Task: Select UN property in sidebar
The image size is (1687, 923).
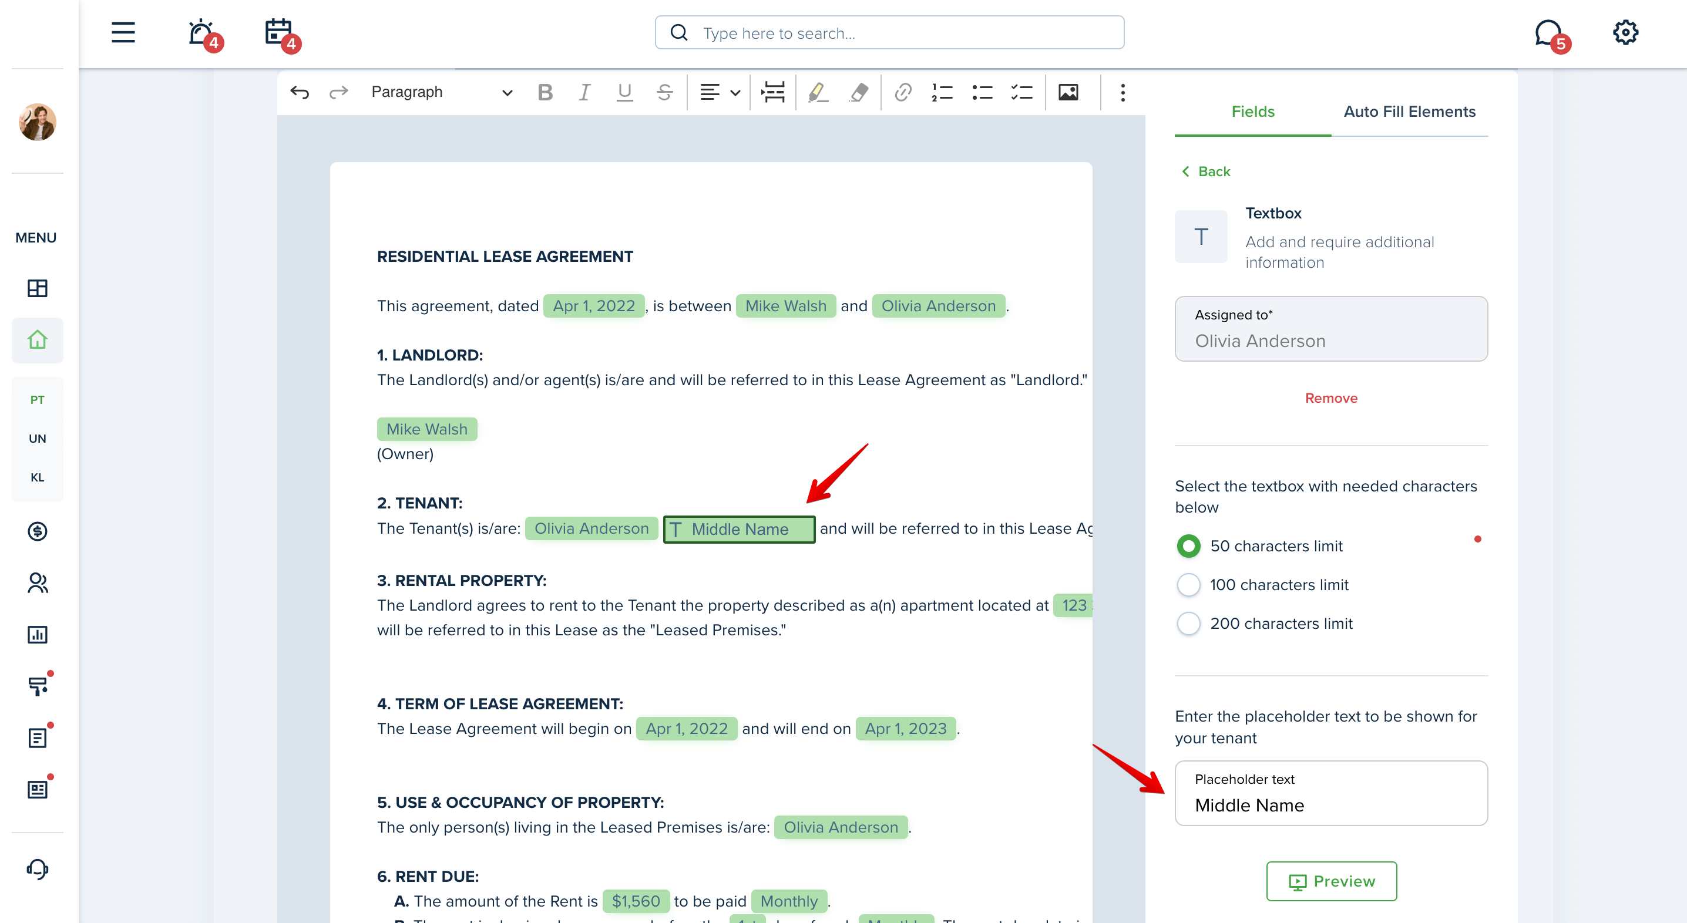Action: pyautogui.click(x=38, y=438)
